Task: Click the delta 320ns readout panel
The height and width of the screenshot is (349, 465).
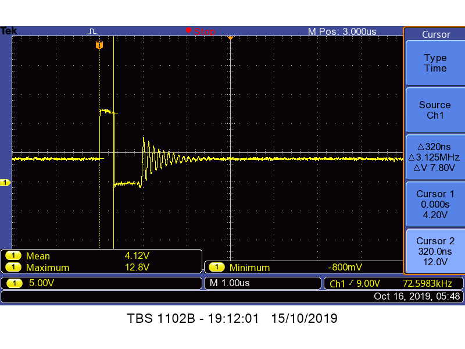Action: point(435,157)
